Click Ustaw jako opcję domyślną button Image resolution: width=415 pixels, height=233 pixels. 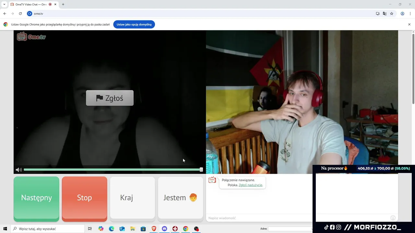point(134,24)
